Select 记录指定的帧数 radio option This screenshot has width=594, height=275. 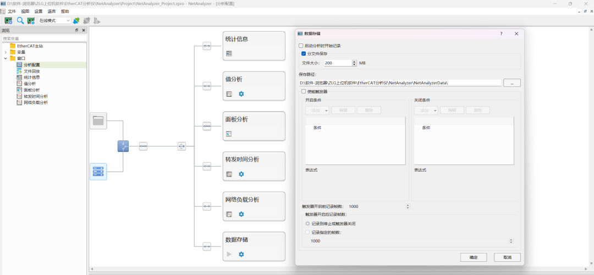[x=307, y=233]
